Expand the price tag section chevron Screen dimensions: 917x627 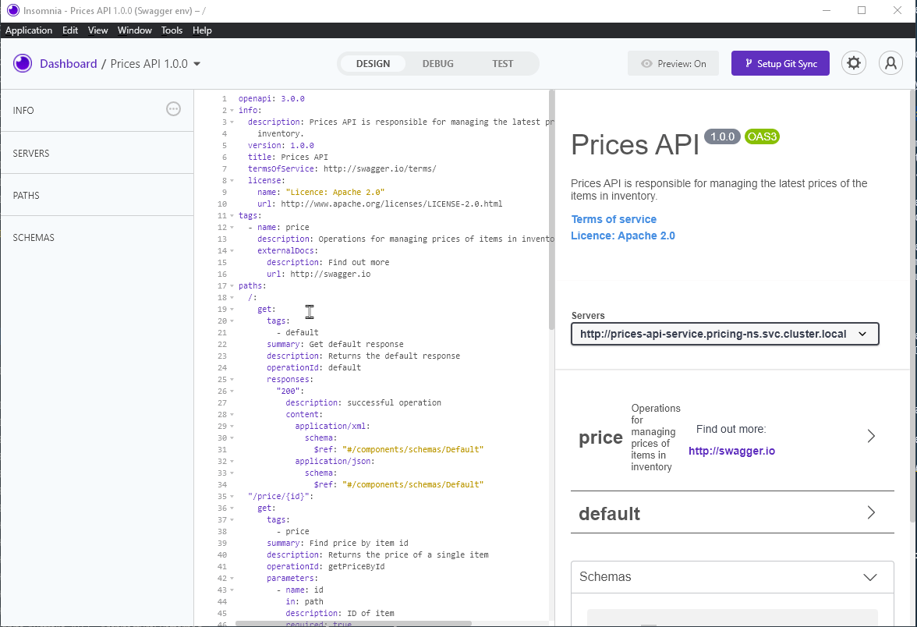pyautogui.click(x=871, y=437)
